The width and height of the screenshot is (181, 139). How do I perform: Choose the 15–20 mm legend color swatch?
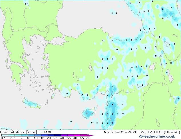(x=45, y=135)
